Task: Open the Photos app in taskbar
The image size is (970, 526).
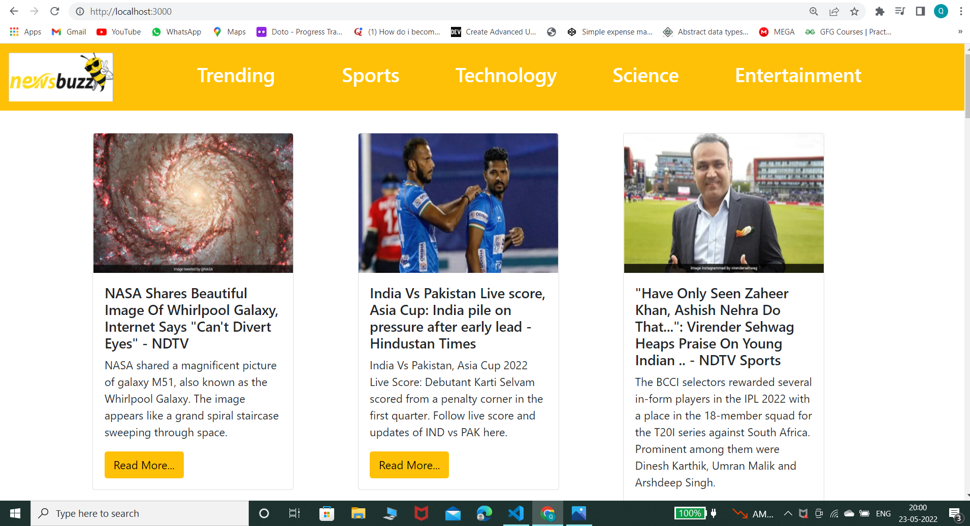Action: click(x=579, y=513)
